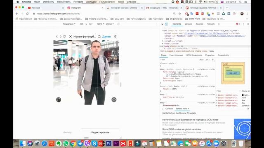Close the DevTools bottom drawer
The height and width of the screenshot is (148, 264).
tap(248, 109)
